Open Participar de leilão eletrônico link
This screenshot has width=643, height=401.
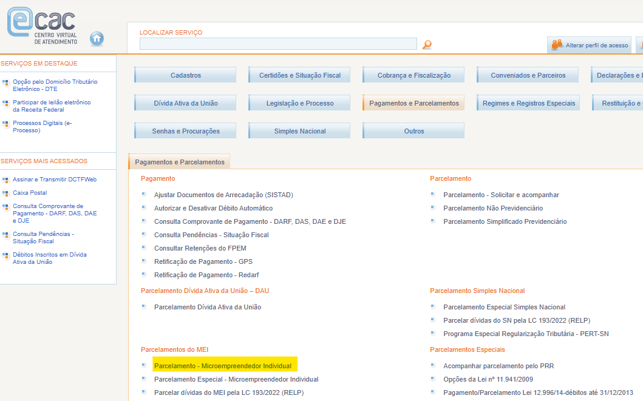(52, 106)
